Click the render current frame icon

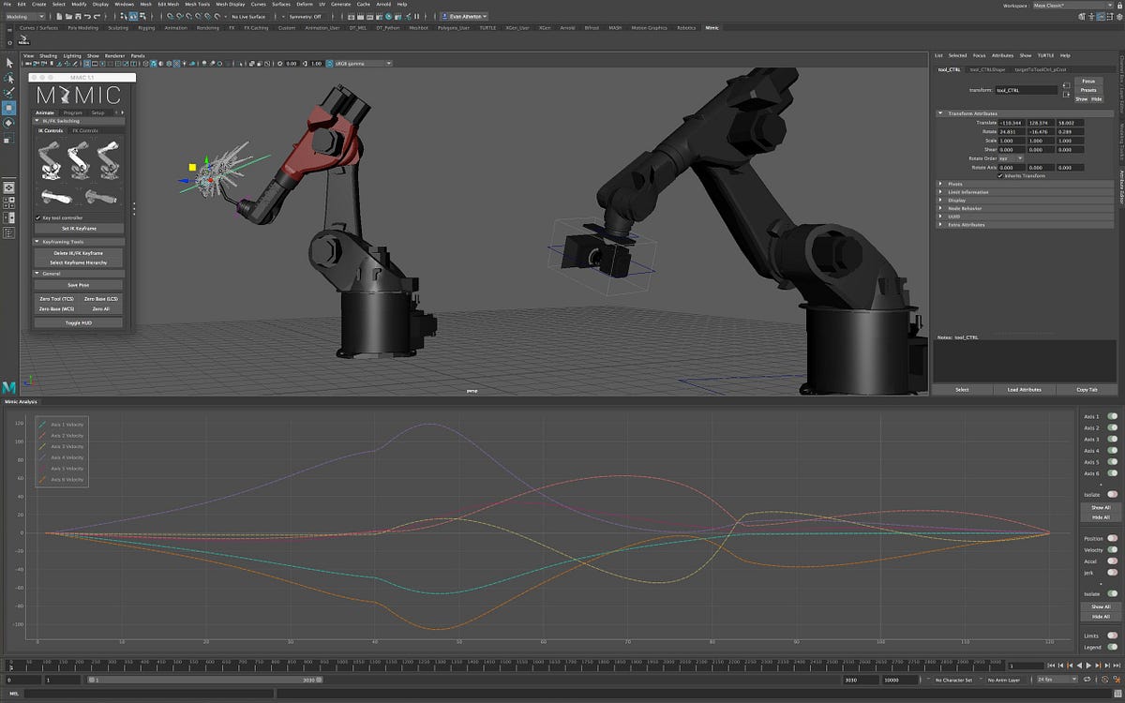379,16
